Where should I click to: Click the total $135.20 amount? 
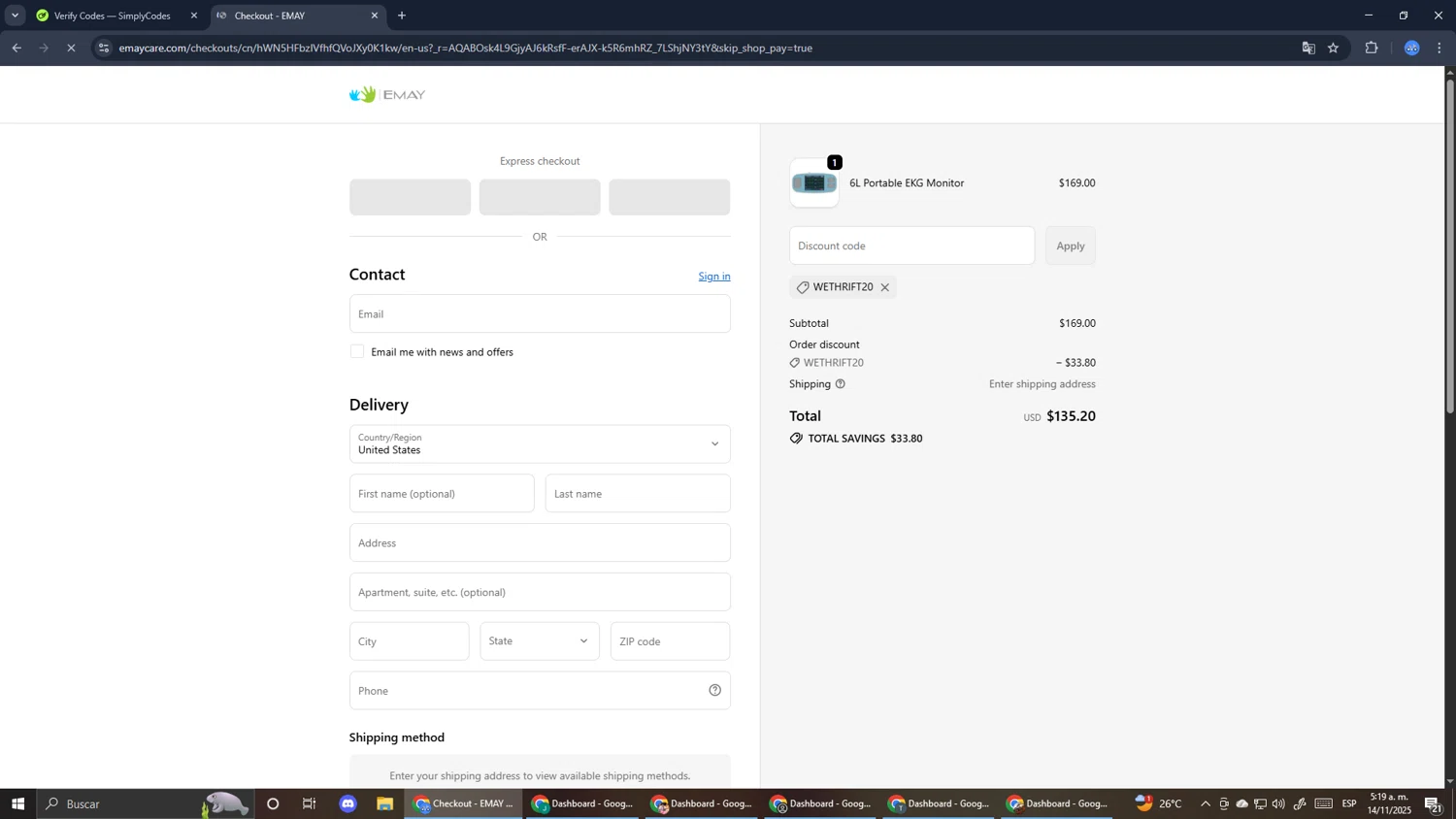[x=1071, y=416]
